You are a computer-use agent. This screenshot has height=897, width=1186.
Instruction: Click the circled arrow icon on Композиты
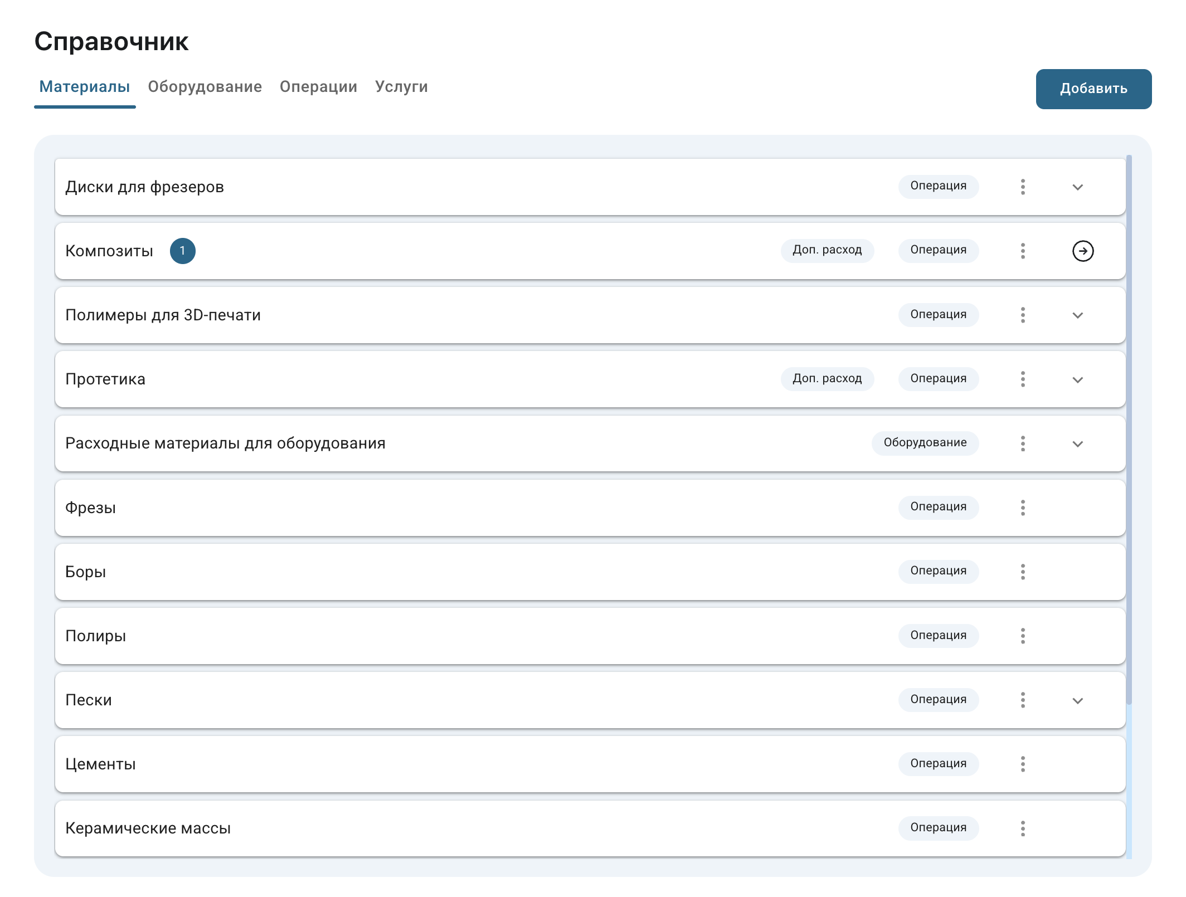point(1082,251)
